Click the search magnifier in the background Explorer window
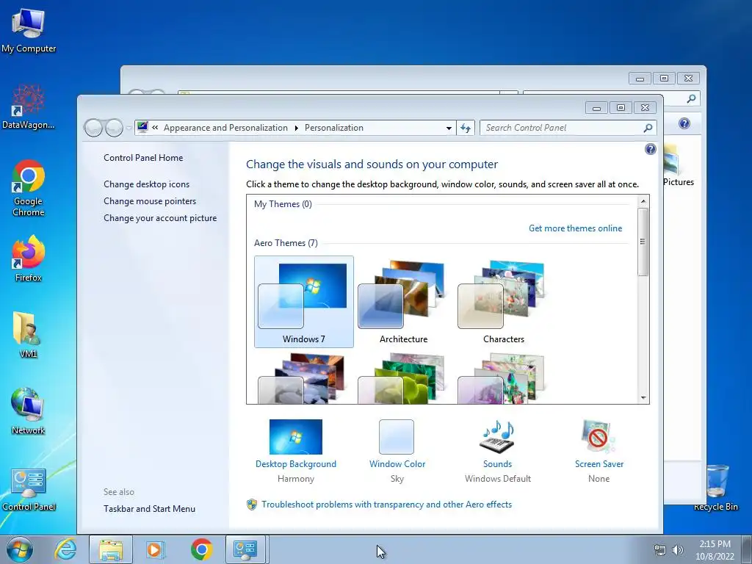This screenshot has width=752, height=564. point(691,99)
